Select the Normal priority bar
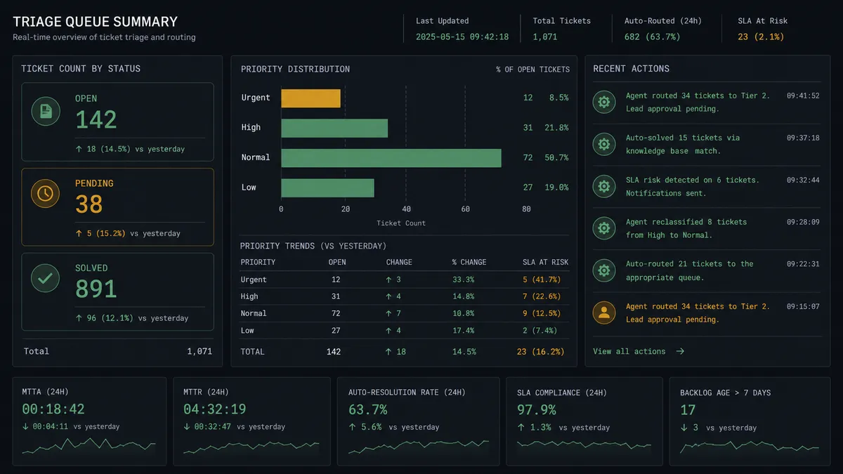 point(391,158)
